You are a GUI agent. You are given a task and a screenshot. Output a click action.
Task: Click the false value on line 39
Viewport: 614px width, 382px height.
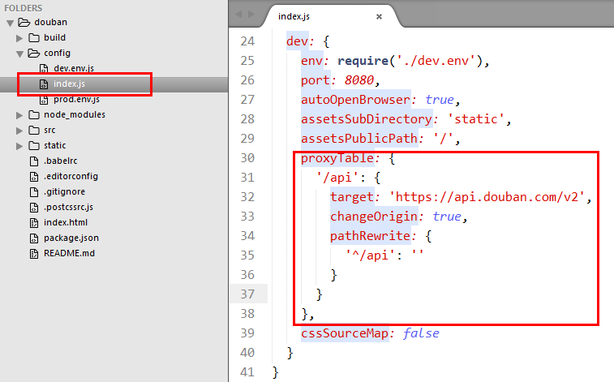[x=421, y=333]
